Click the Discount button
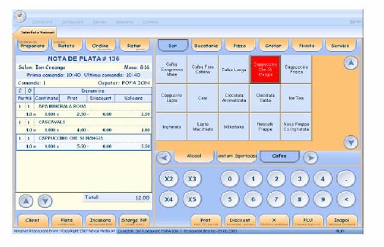The image size is (384, 247). (241, 221)
